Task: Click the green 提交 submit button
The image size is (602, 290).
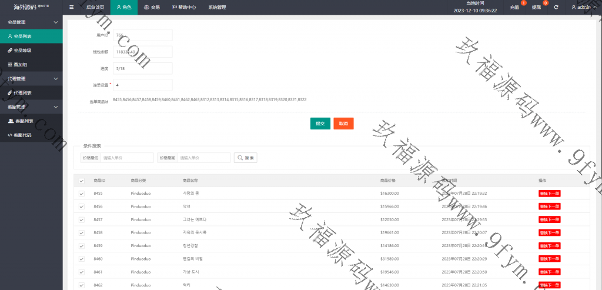Action: tap(320, 124)
